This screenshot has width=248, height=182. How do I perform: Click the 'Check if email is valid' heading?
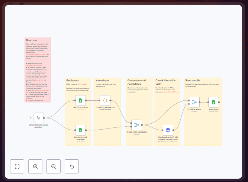[165, 82]
